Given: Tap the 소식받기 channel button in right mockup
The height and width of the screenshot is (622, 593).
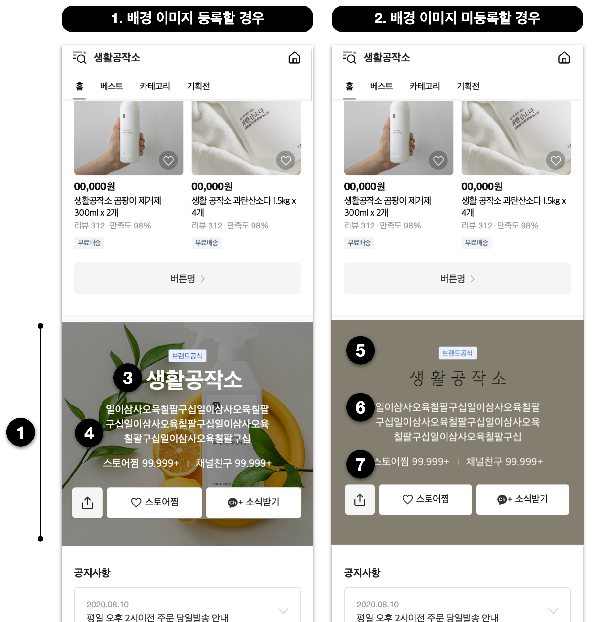Looking at the screenshot, I should tap(523, 499).
